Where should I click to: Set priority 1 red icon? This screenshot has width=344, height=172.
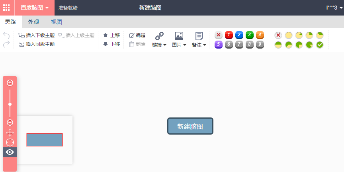[x=229, y=35]
